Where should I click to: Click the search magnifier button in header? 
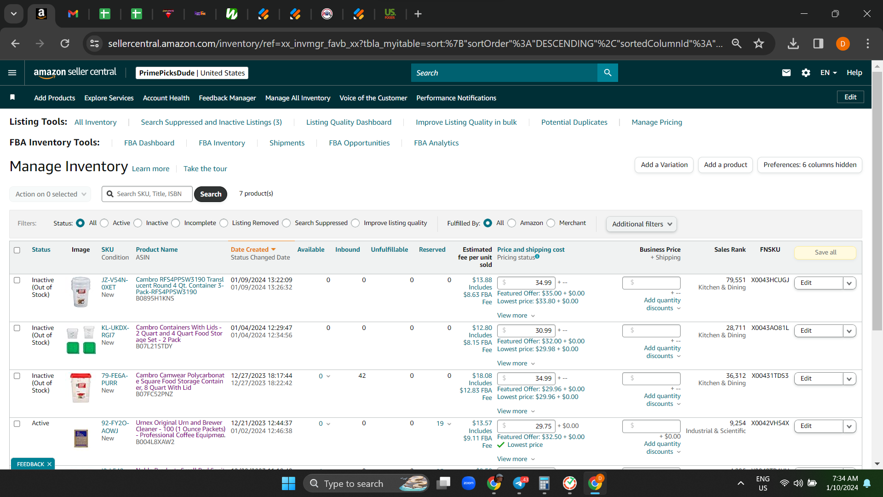pos(608,73)
